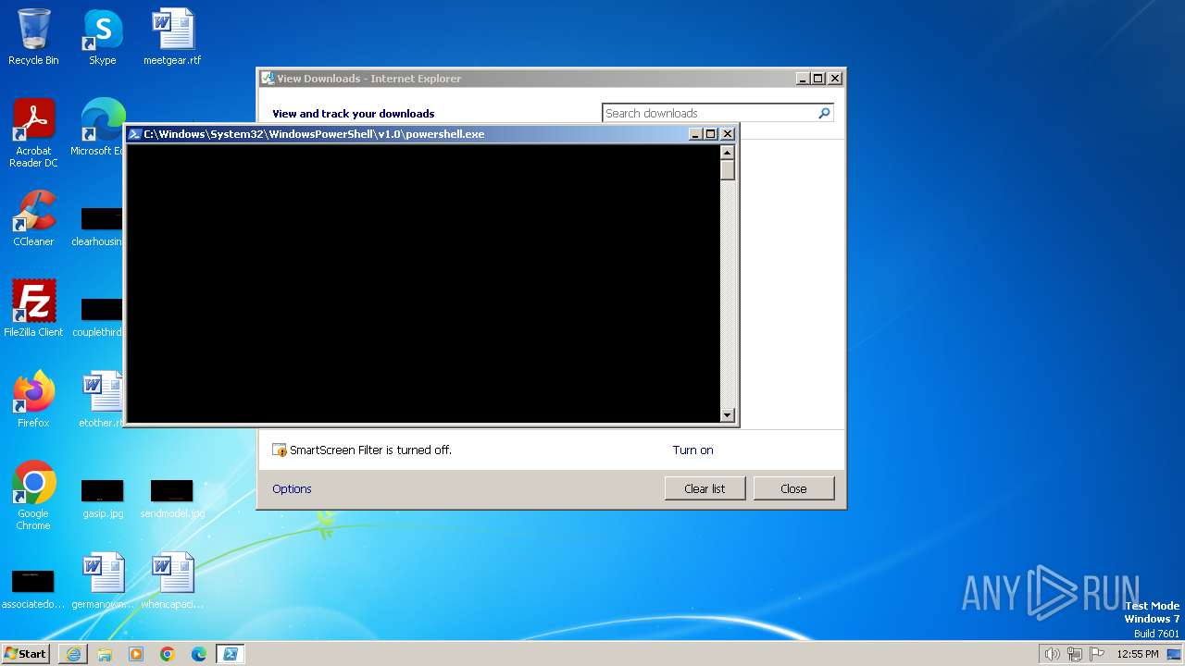Click PowerShell scrollbar up arrow

[x=728, y=153]
